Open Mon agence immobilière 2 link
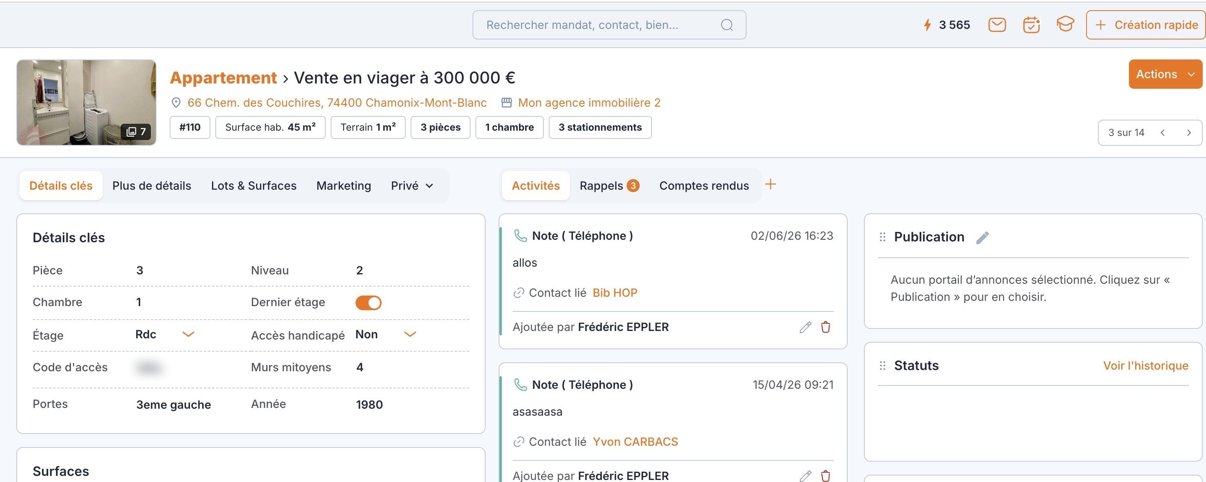The height and width of the screenshot is (482, 1206). pyautogui.click(x=589, y=102)
